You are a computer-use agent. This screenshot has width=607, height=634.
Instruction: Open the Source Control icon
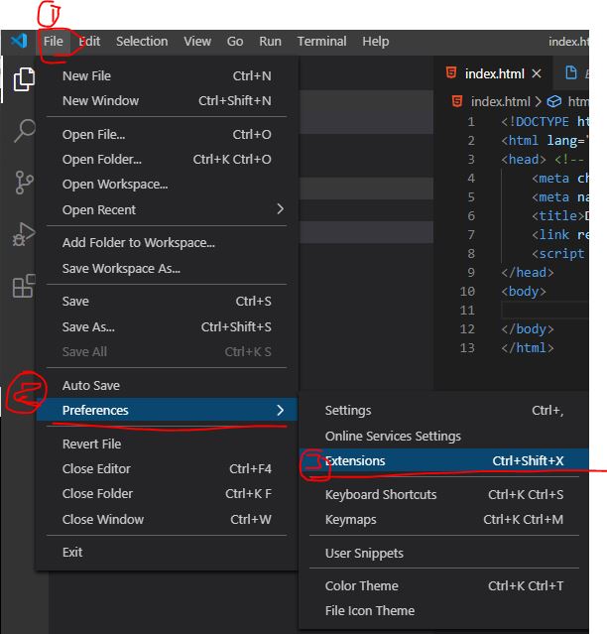(x=24, y=182)
